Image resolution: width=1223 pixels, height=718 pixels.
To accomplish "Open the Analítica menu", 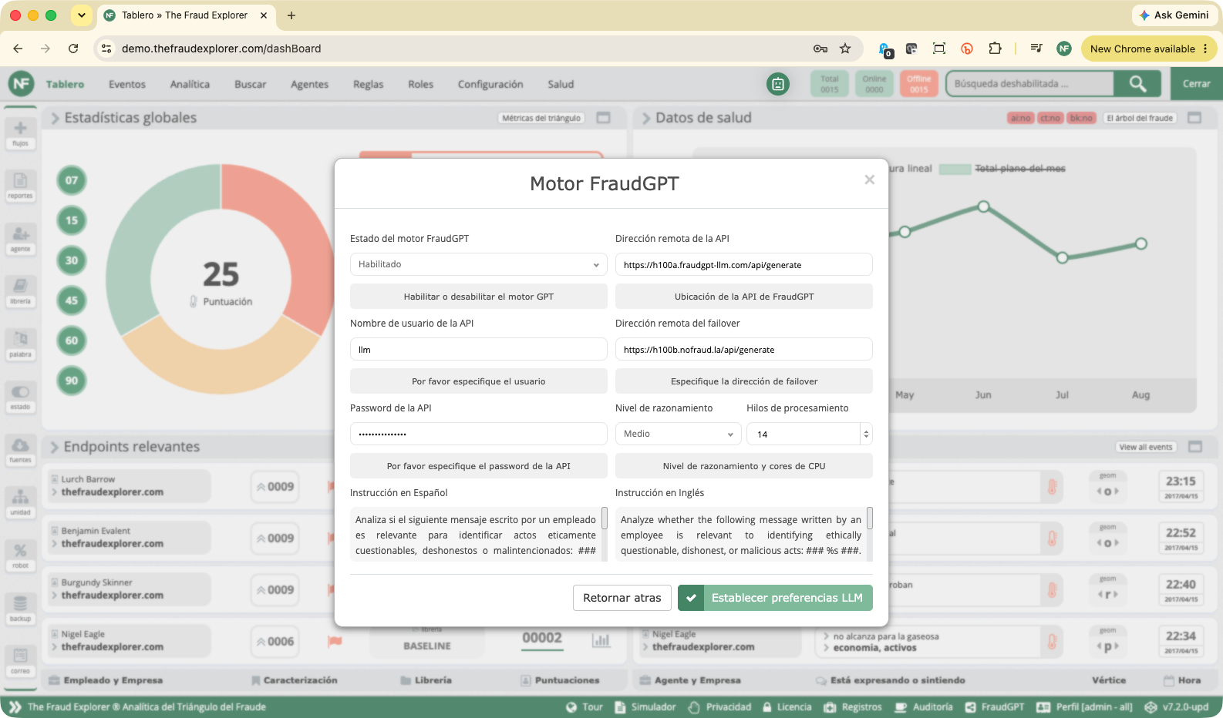I will tap(190, 84).
